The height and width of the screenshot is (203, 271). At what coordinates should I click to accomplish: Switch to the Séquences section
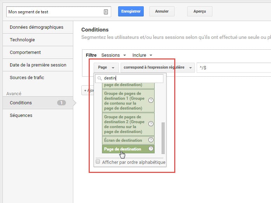[x=21, y=115]
